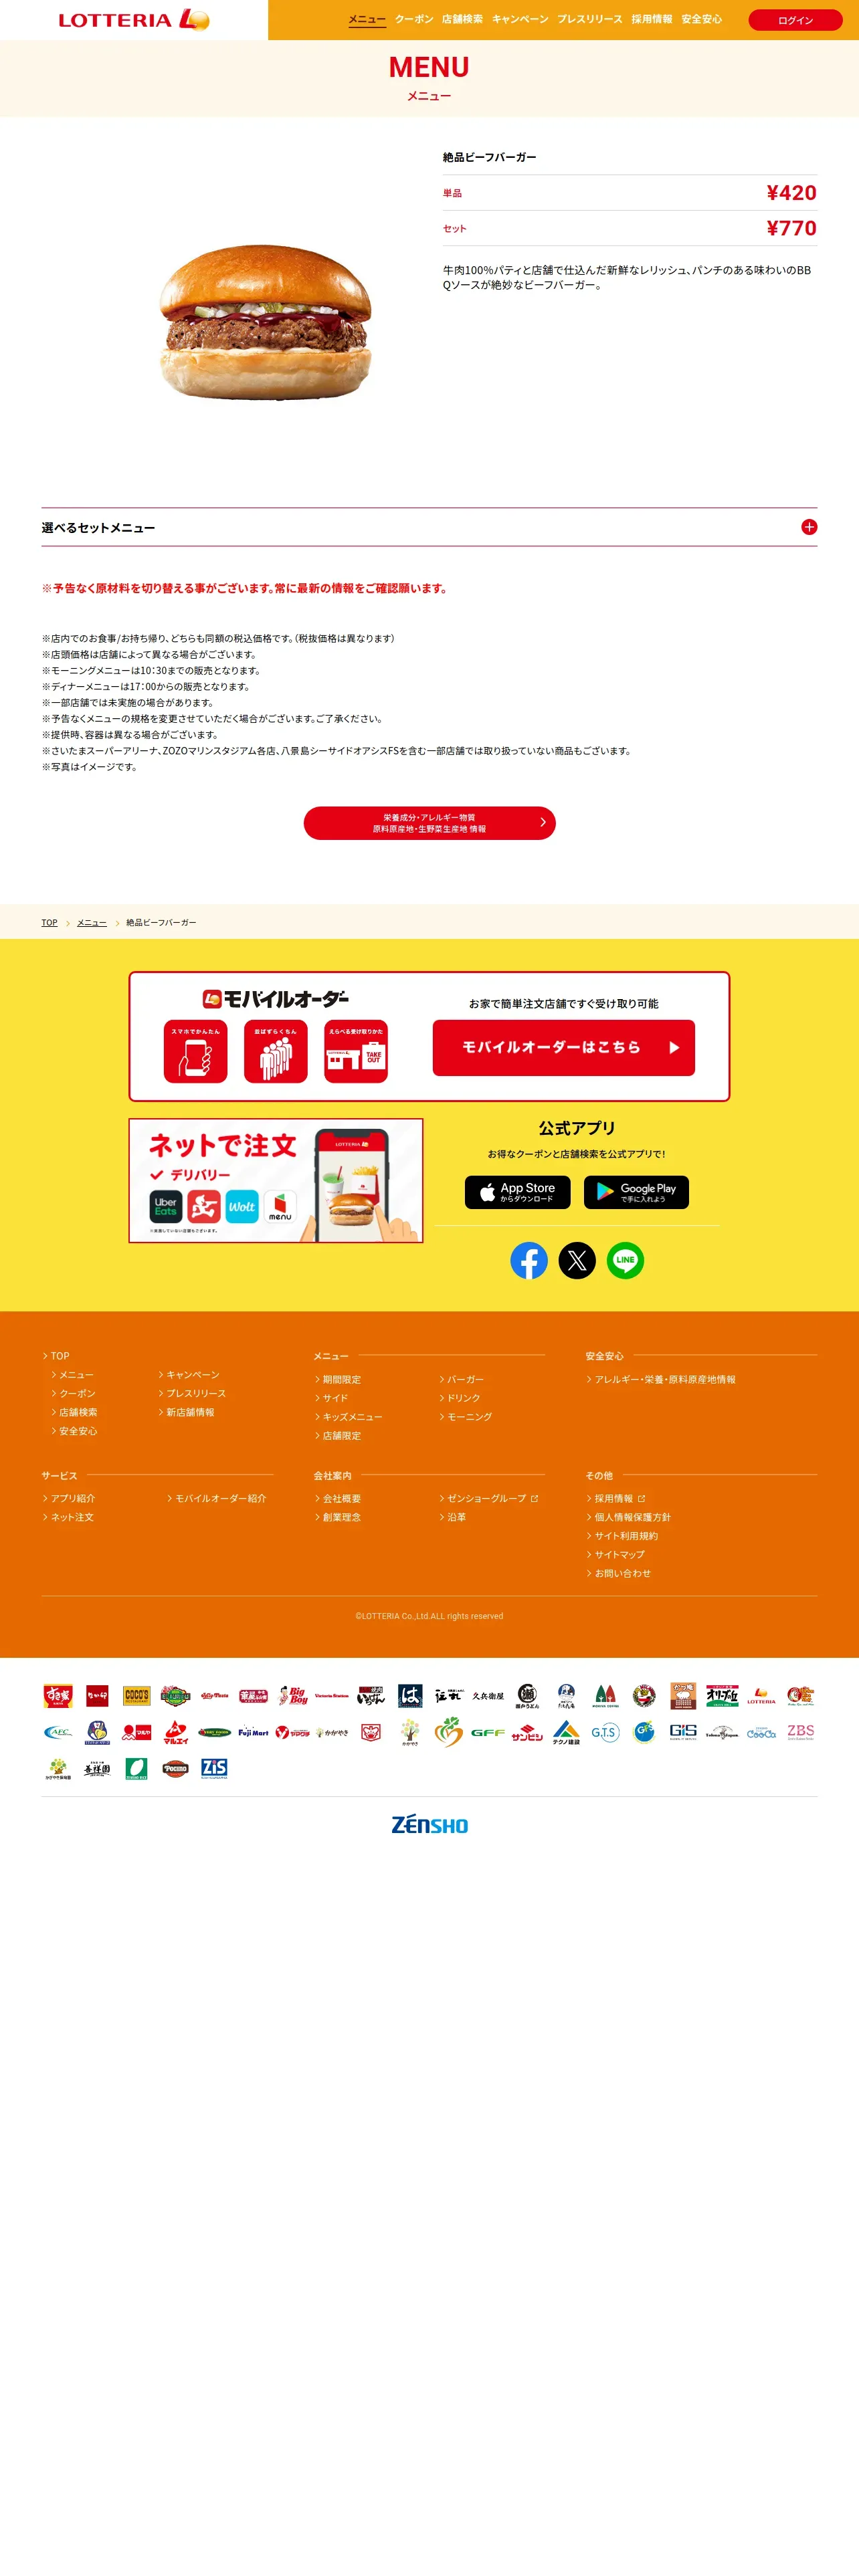This screenshot has width=859, height=2576.
Task: Open the X social media icon
Action: tap(577, 1260)
